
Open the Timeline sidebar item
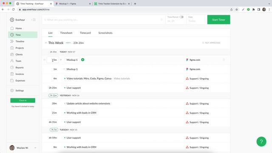[20, 41]
